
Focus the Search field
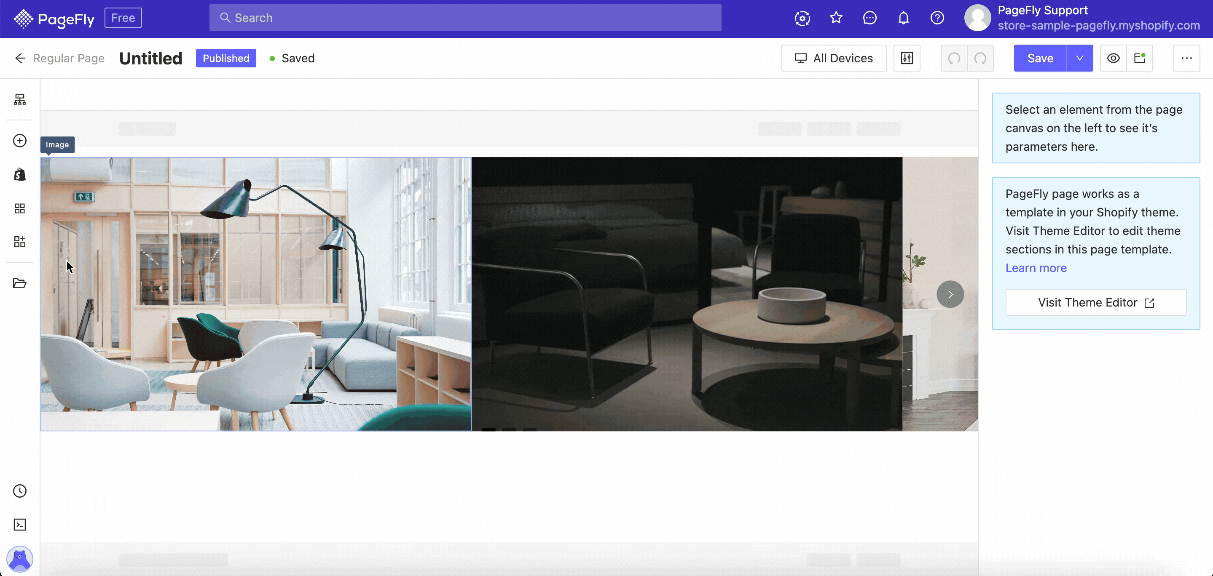(465, 18)
